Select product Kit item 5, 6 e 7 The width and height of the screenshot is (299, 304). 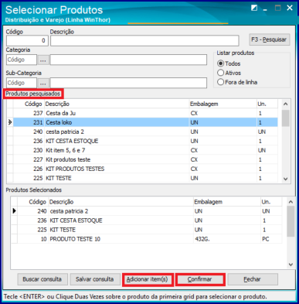145,150
